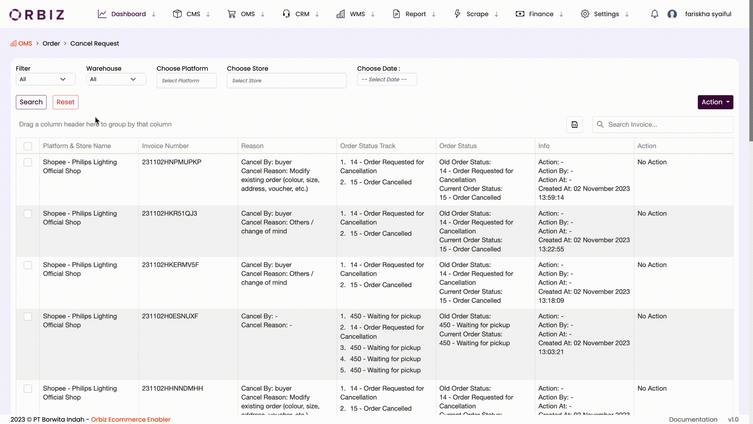Sort by Reason column header

(x=252, y=146)
